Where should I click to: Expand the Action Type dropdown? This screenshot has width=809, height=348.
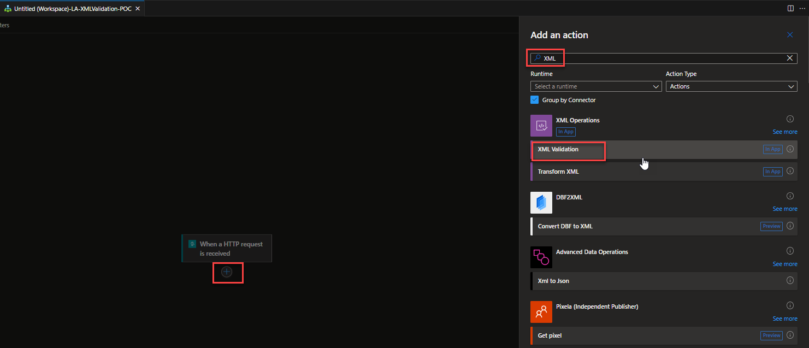coord(731,86)
